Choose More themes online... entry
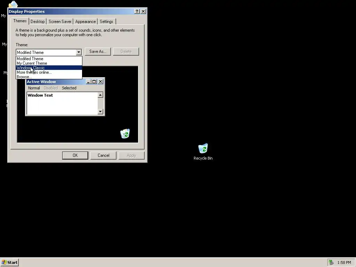 point(49,72)
